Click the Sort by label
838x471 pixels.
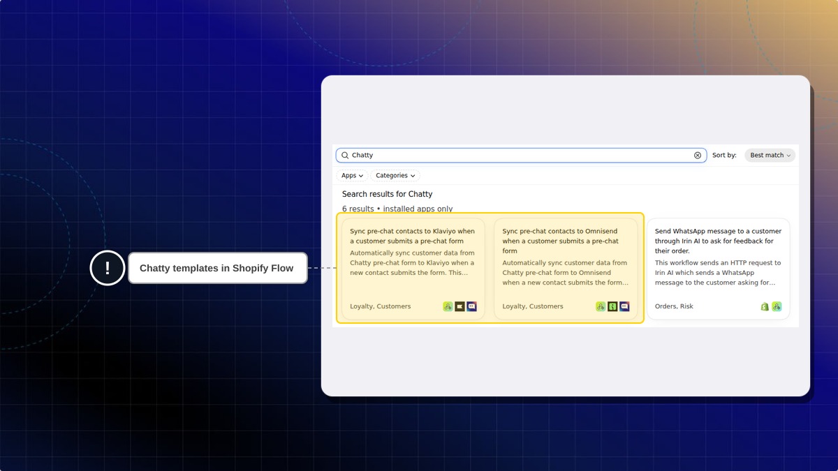pyautogui.click(x=724, y=156)
